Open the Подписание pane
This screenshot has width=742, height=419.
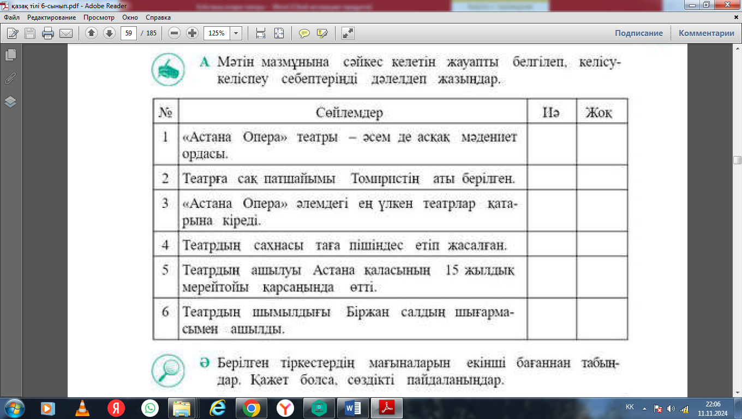coord(639,33)
